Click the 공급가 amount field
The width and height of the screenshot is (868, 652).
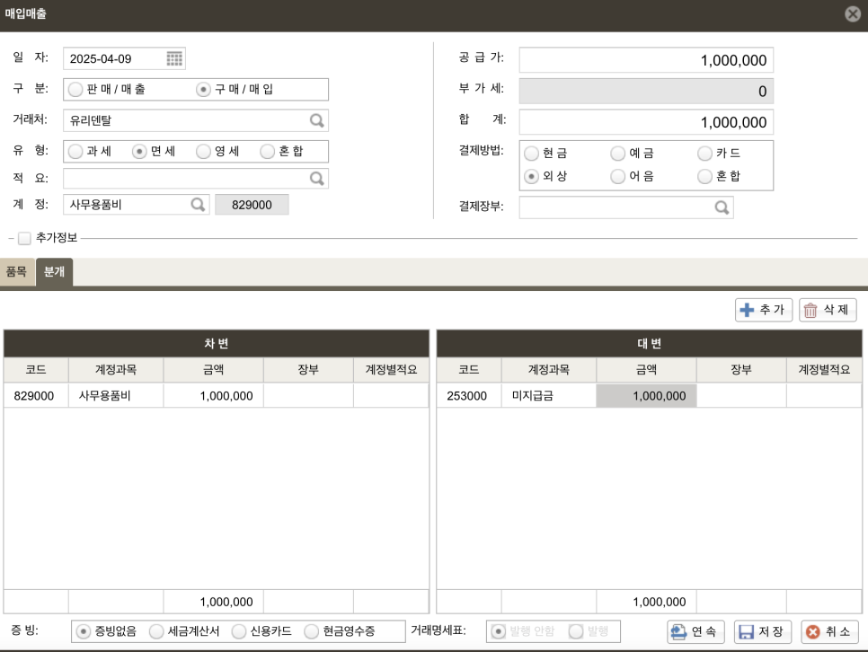tap(646, 60)
